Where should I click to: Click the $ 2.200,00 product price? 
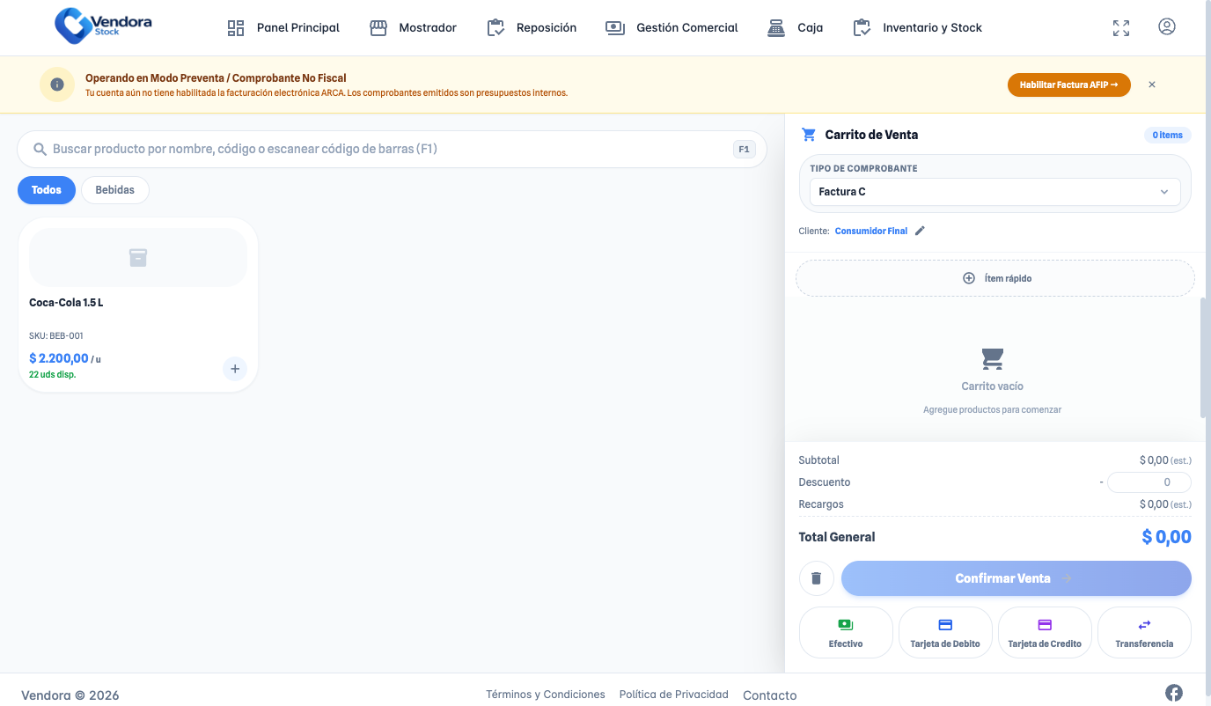[x=59, y=358]
